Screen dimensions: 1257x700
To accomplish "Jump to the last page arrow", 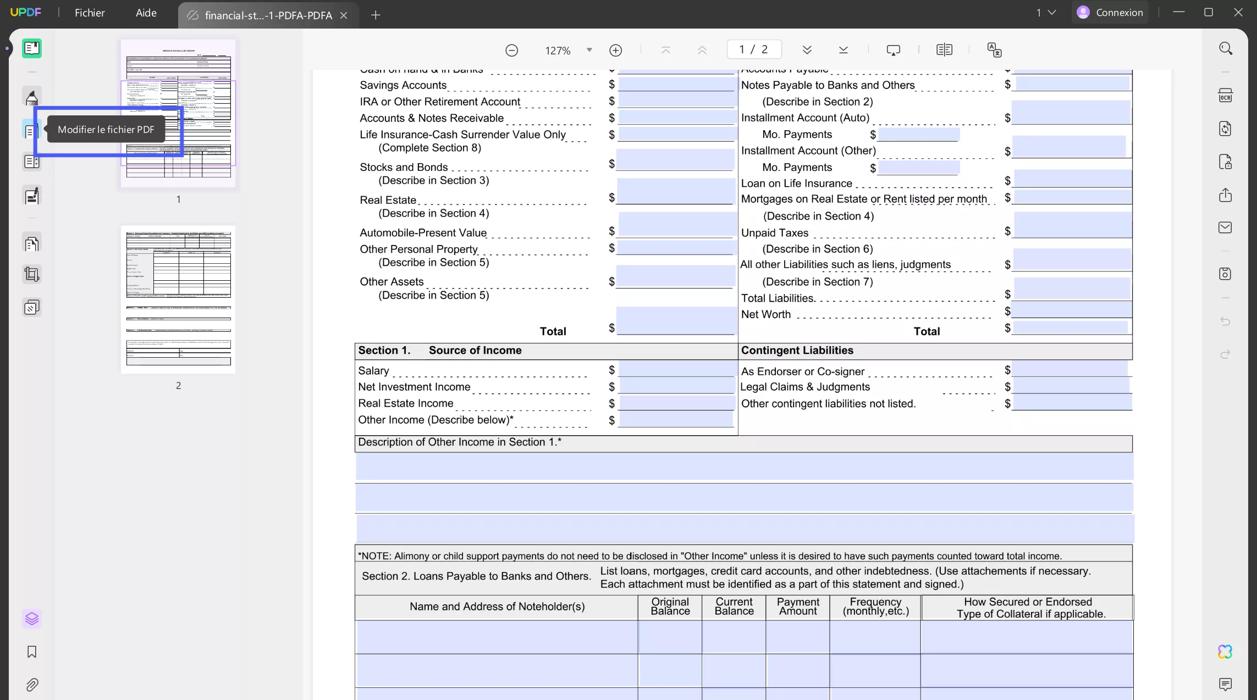I will pyautogui.click(x=843, y=50).
